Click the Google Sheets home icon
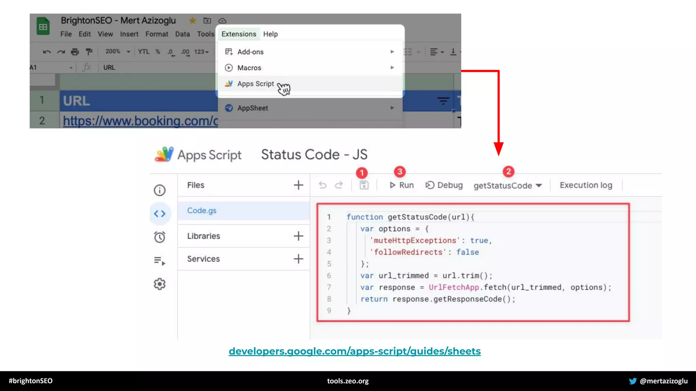The height and width of the screenshot is (391, 696). click(43, 26)
